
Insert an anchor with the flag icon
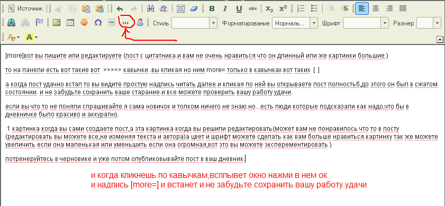pos(39,23)
